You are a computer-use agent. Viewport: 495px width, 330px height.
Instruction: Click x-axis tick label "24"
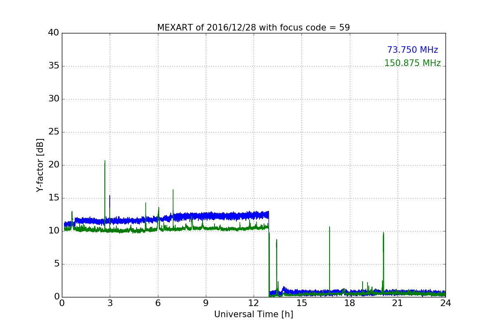coord(445,303)
